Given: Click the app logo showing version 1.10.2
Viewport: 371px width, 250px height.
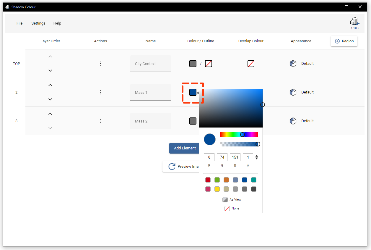Looking at the screenshot, I should [x=354, y=21].
